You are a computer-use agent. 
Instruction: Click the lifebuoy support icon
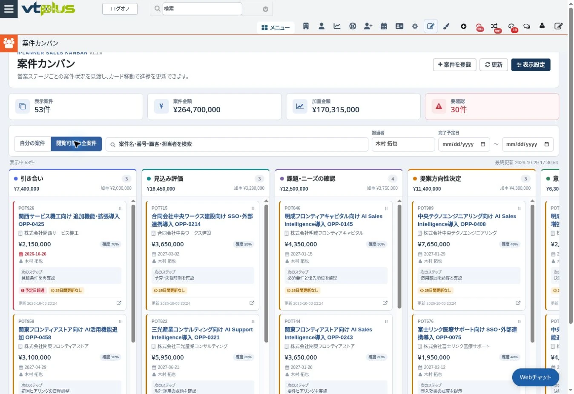tap(353, 26)
